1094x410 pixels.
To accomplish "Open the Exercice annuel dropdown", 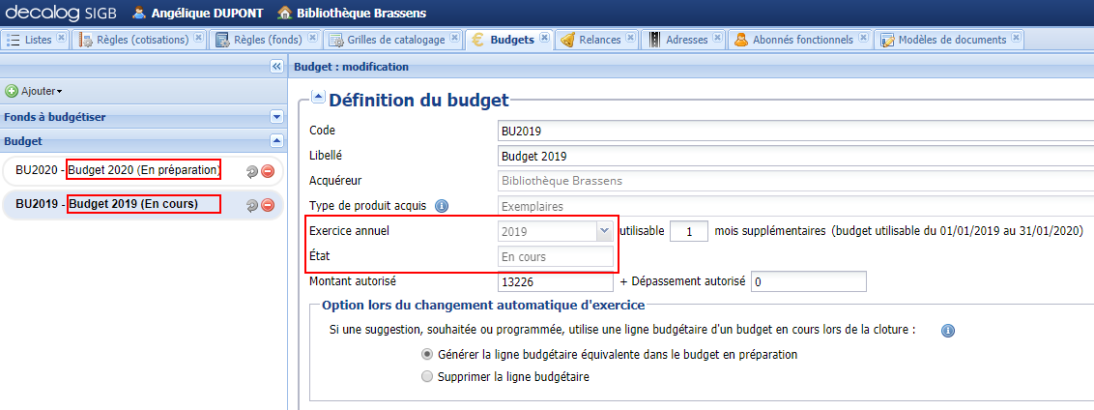I will pyautogui.click(x=604, y=231).
